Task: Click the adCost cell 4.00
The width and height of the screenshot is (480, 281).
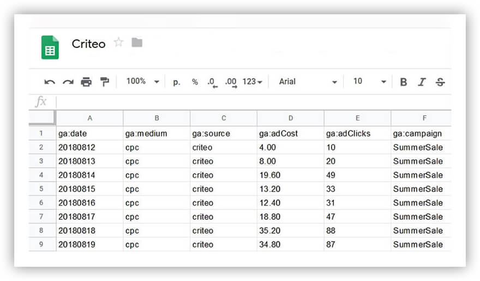Action: 291,147
